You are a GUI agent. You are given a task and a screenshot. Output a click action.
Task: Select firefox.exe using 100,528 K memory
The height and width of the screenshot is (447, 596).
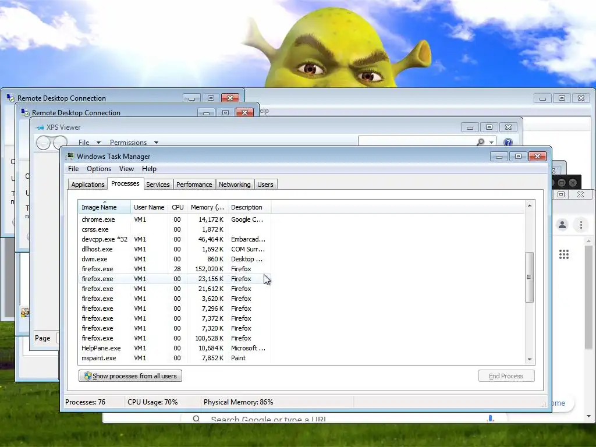[x=175, y=338]
